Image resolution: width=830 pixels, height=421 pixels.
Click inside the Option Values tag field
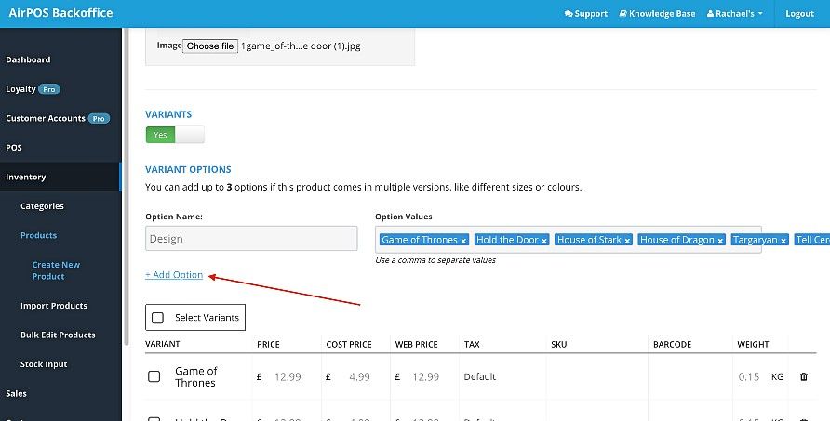[x=568, y=240]
